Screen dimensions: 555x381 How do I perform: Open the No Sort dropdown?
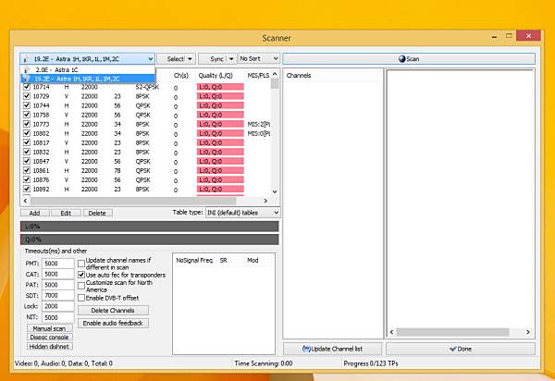coord(259,59)
